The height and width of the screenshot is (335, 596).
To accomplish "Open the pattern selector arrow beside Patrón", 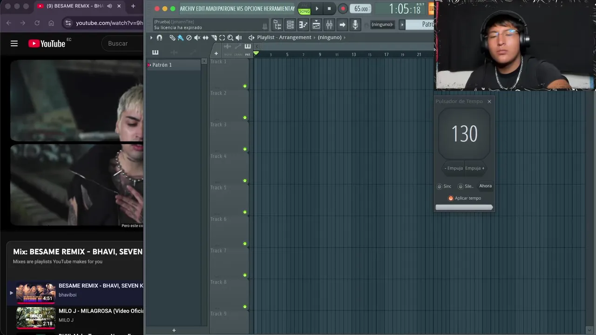I will [402, 24].
